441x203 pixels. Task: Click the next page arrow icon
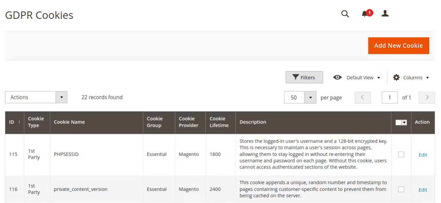click(x=427, y=97)
